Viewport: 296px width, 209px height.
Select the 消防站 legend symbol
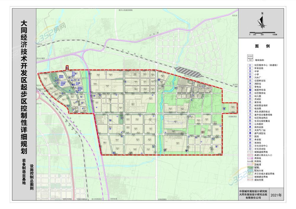click(x=250, y=83)
